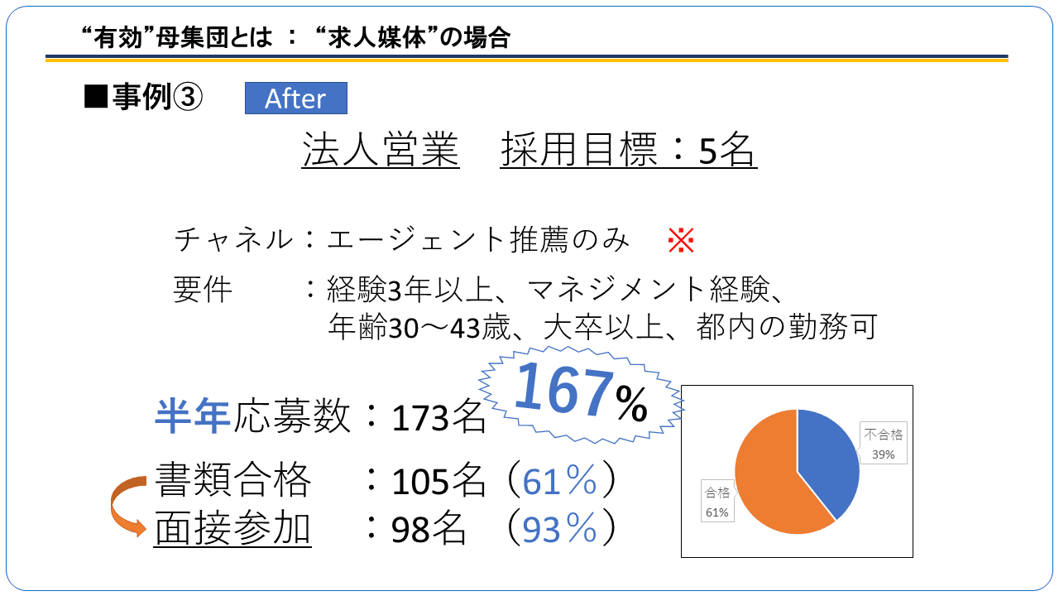The width and height of the screenshot is (1059, 596).
Task: Click the チャネル：エージェント推薦のみ line
Action: [402, 240]
